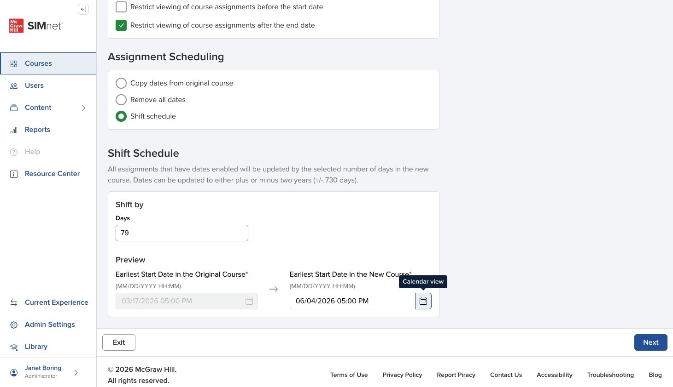Visit the Accessibility link
Viewport: 673px width, 387px height.
(x=555, y=375)
